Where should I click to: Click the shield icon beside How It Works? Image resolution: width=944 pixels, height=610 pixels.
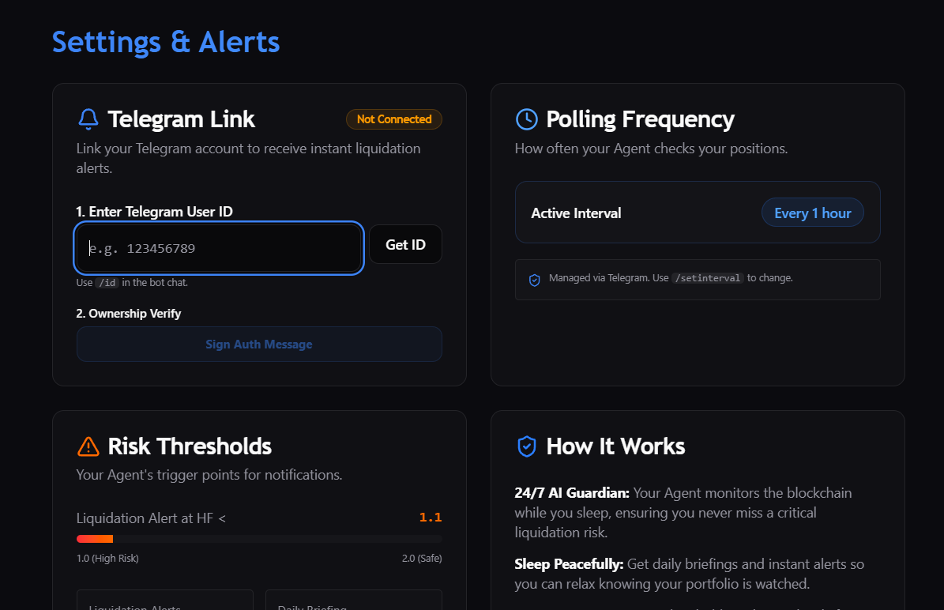click(x=526, y=446)
